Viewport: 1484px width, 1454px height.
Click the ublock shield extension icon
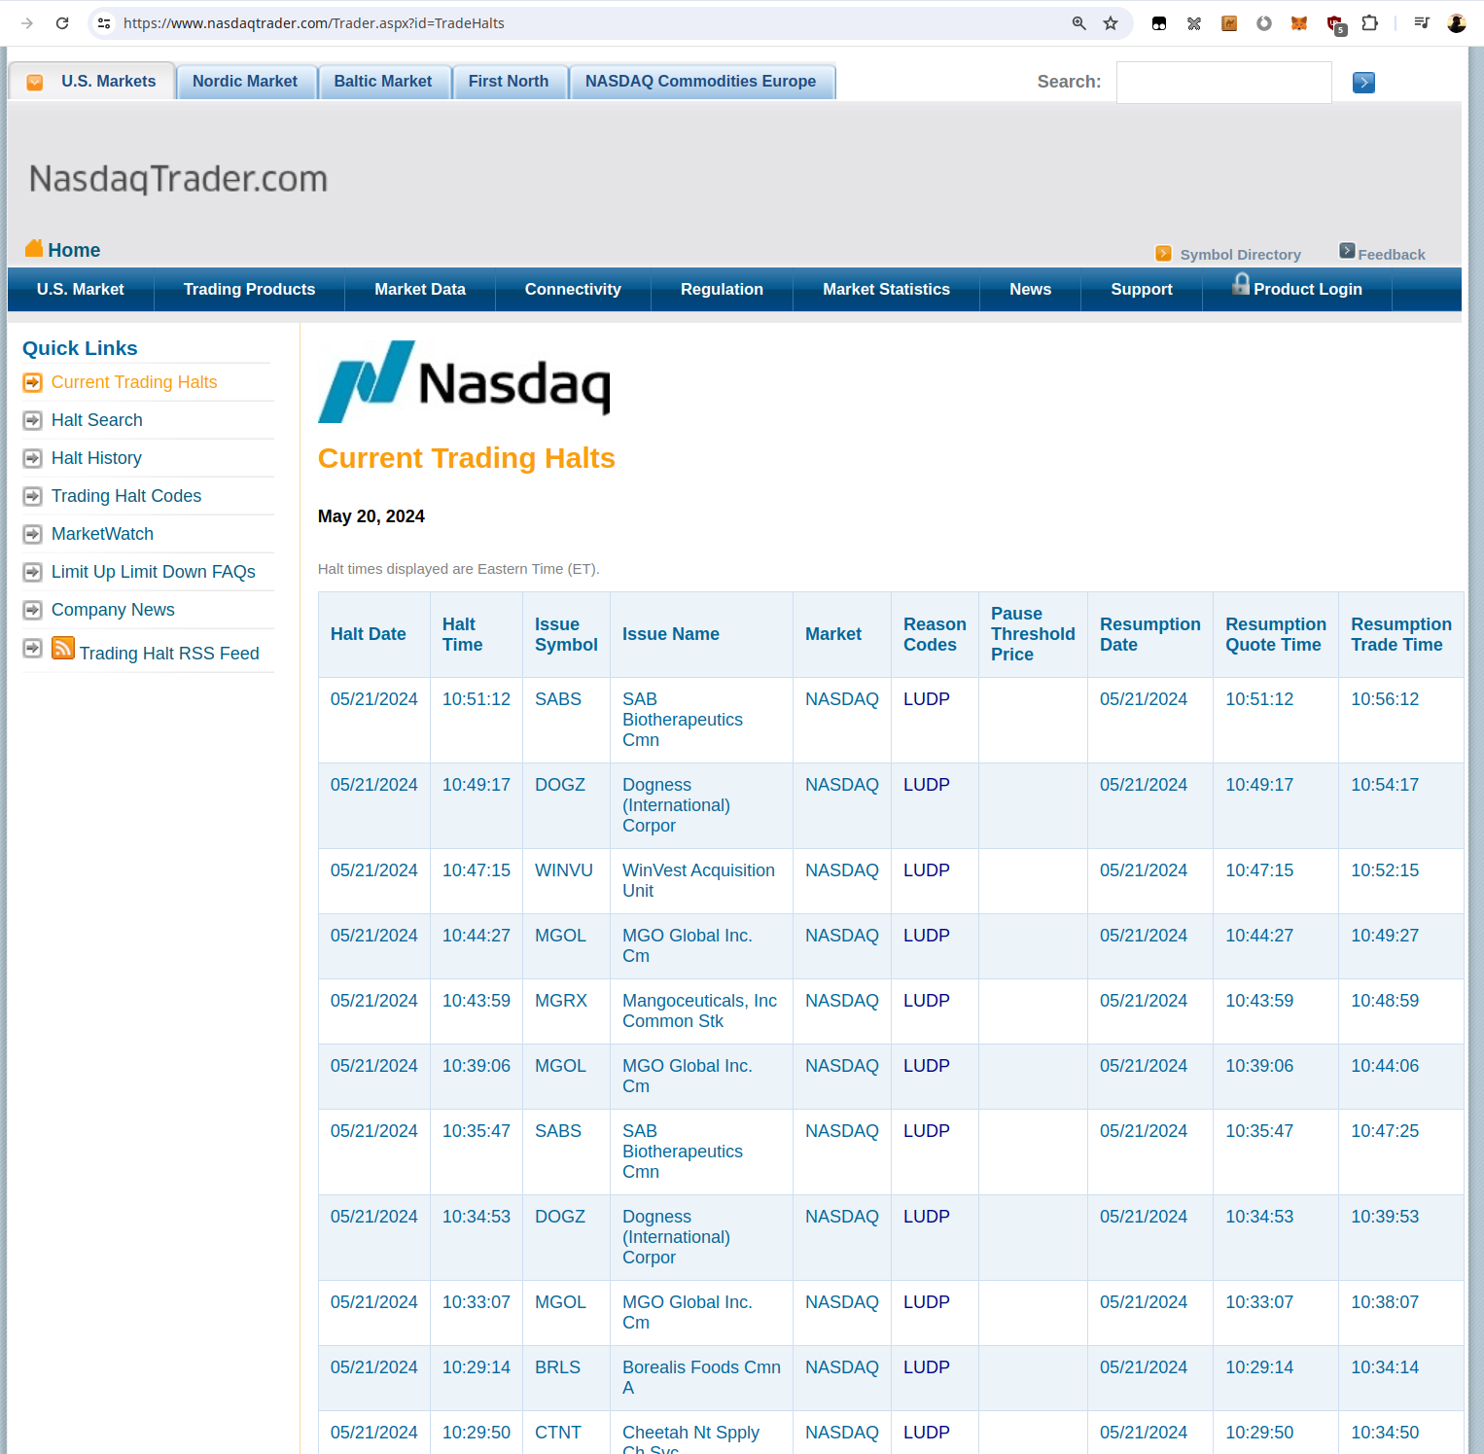[1335, 24]
